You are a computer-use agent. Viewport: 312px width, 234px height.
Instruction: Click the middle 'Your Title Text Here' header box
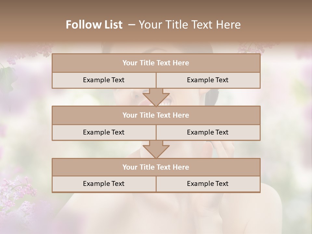point(156,115)
